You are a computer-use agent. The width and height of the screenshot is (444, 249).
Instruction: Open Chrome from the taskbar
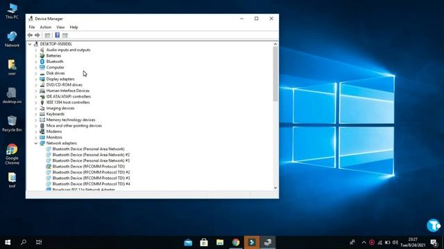[x=236, y=242]
